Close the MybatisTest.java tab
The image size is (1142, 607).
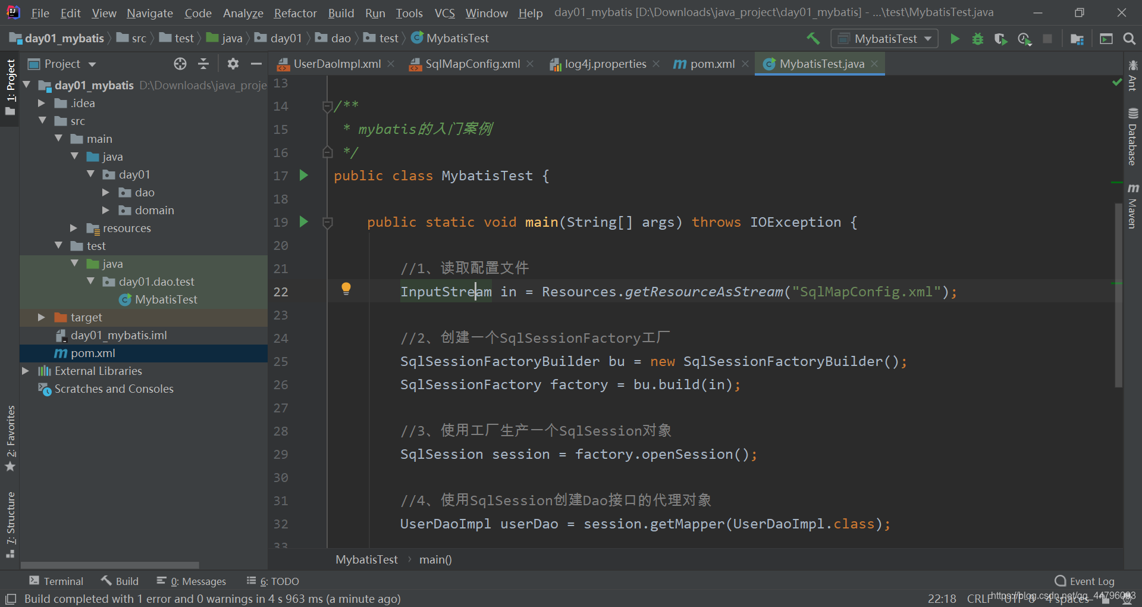pos(874,64)
